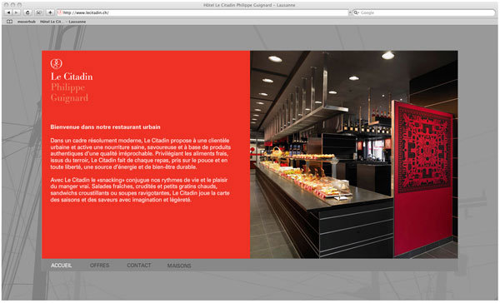Go forward with the browser forward arrow
500x303 pixels.
click(17, 12)
